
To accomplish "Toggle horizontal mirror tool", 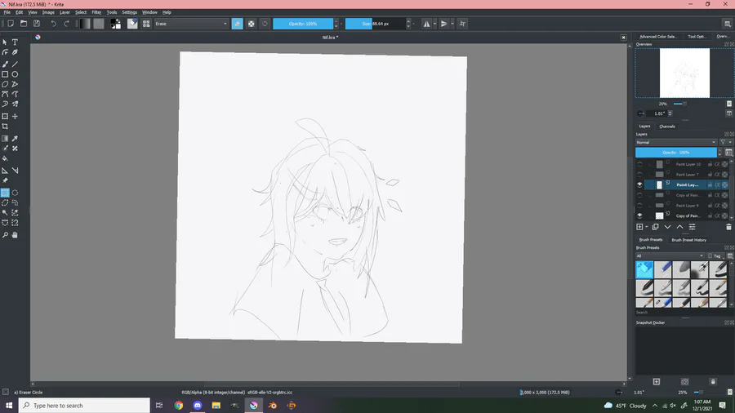I will click(426, 24).
